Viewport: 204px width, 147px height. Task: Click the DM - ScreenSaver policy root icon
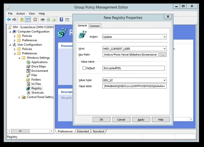pos(10,27)
